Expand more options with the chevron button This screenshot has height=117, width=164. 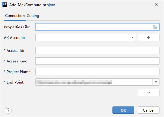pos(149,93)
